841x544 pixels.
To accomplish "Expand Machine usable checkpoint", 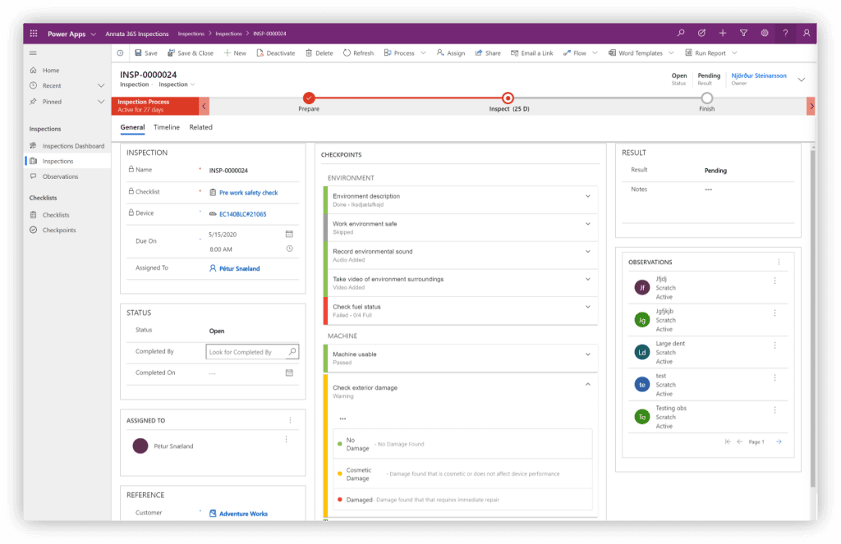I will tap(588, 354).
